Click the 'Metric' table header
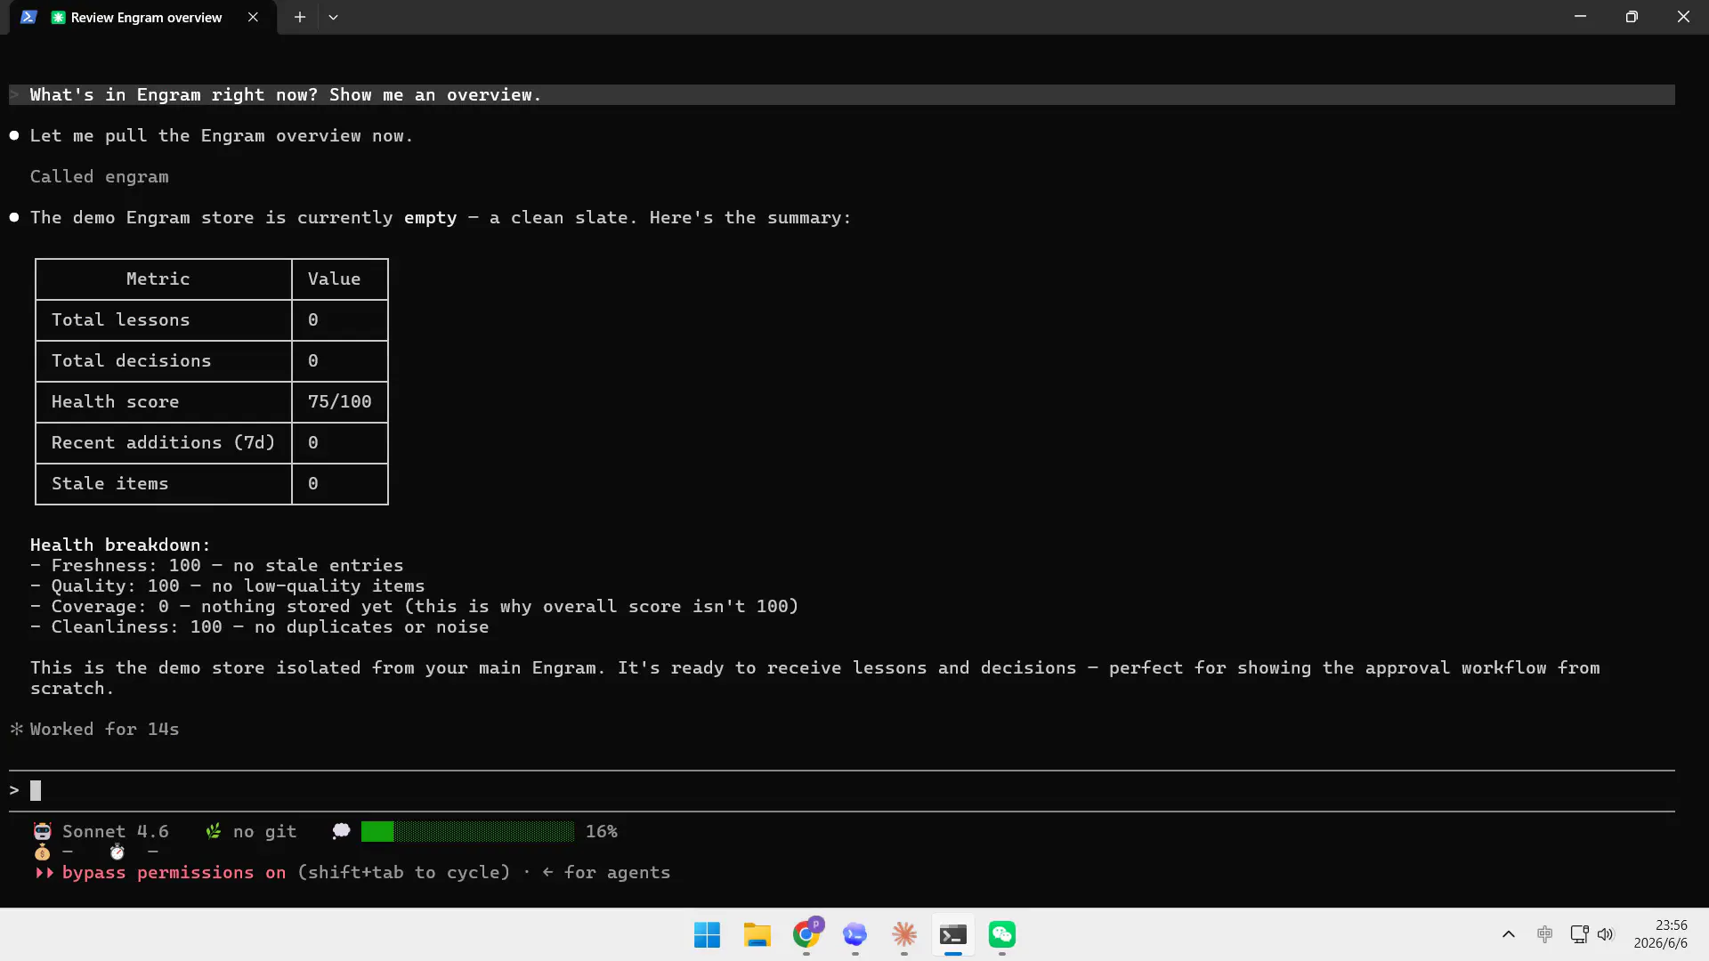The width and height of the screenshot is (1709, 961). pos(158,279)
